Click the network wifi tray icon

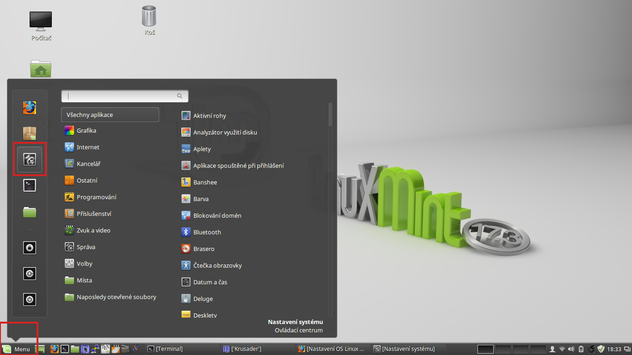(562, 349)
